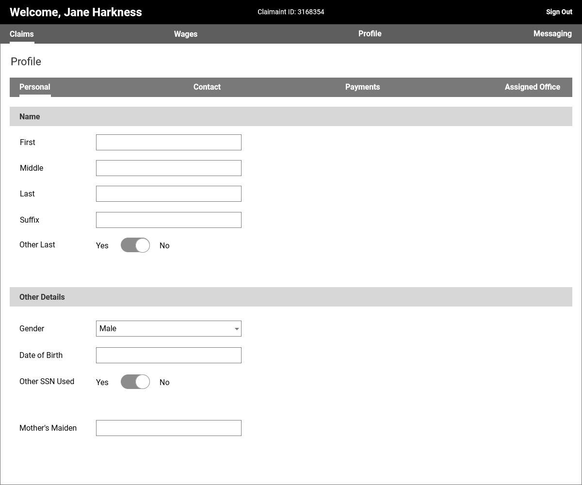Open the Payments sub-tab
This screenshot has height=485, width=582.
[x=362, y=87]
